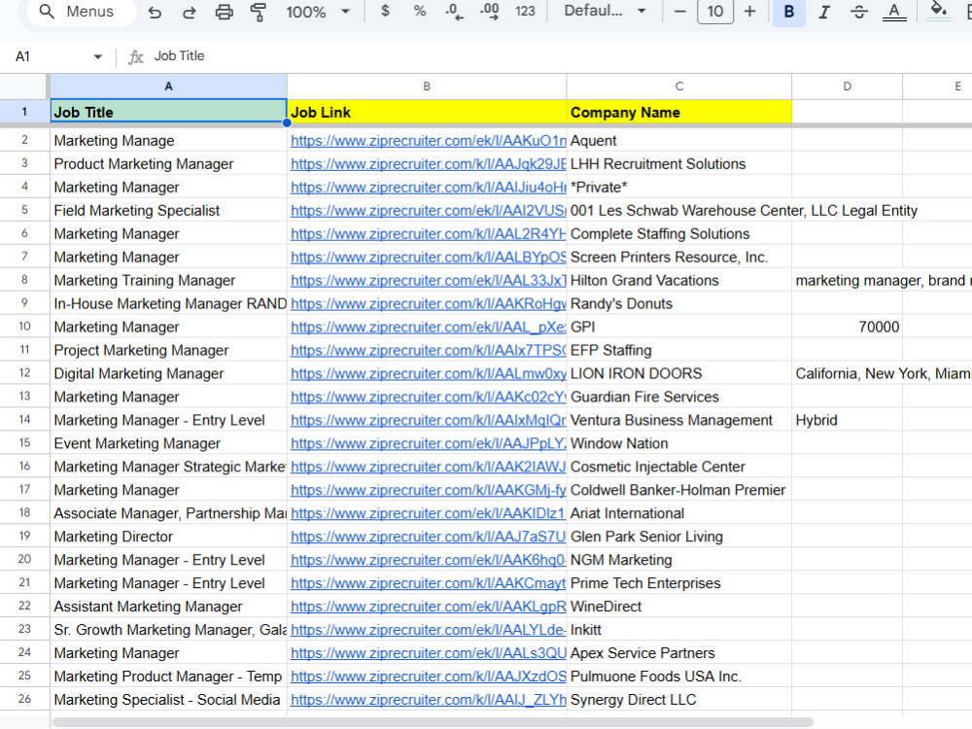This screenshot has width=972, height=729.
Task: Select the Job Link header cell
Action: 427,112
